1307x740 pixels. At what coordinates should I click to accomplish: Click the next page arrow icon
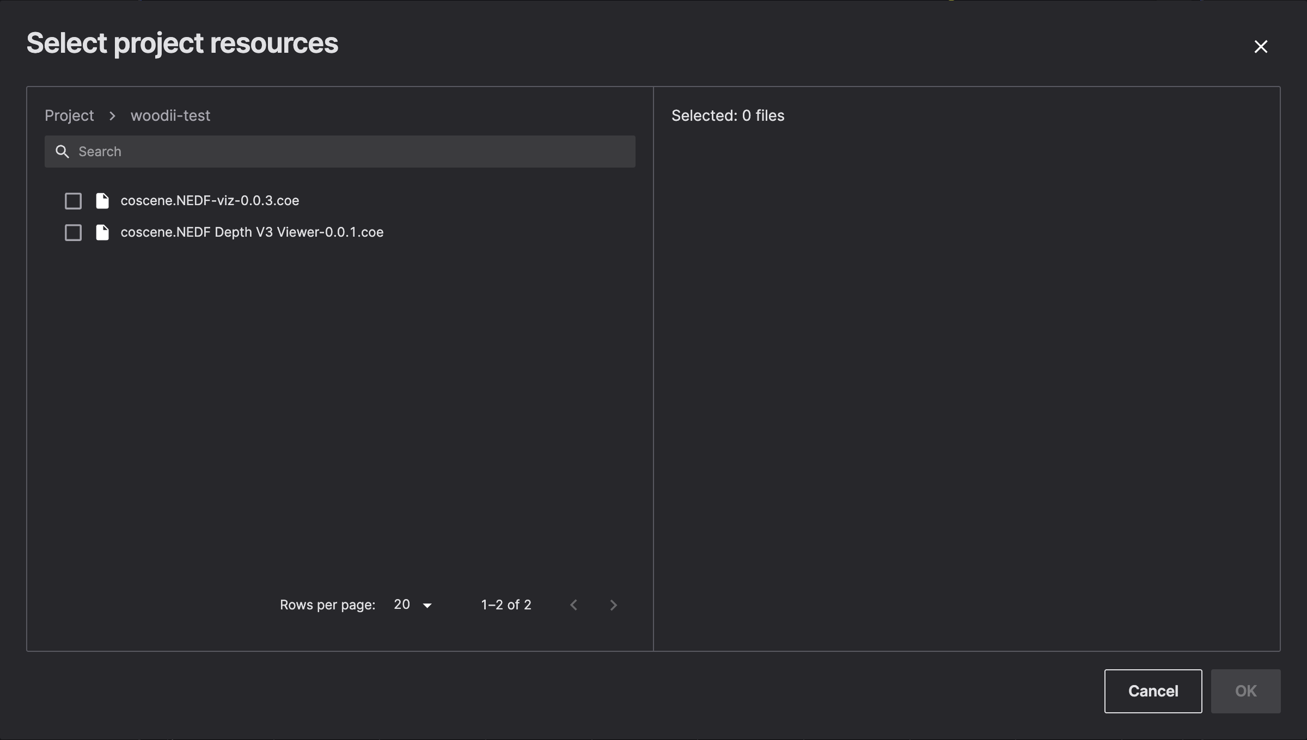(613, 605)
